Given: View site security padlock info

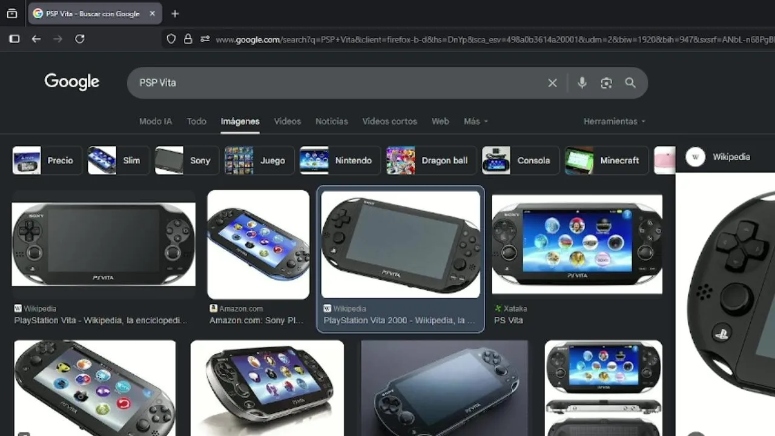Looking at the screenshot, I should click(188, 39).
